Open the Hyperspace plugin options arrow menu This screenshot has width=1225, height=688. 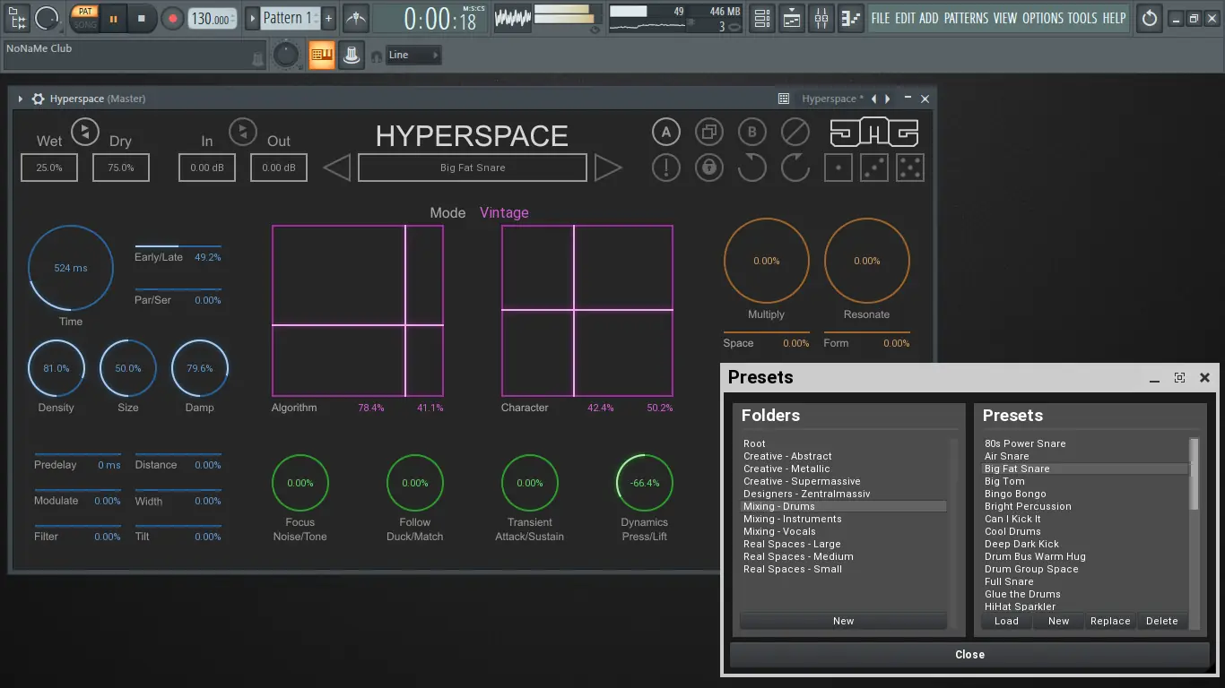tap(21, 99)
